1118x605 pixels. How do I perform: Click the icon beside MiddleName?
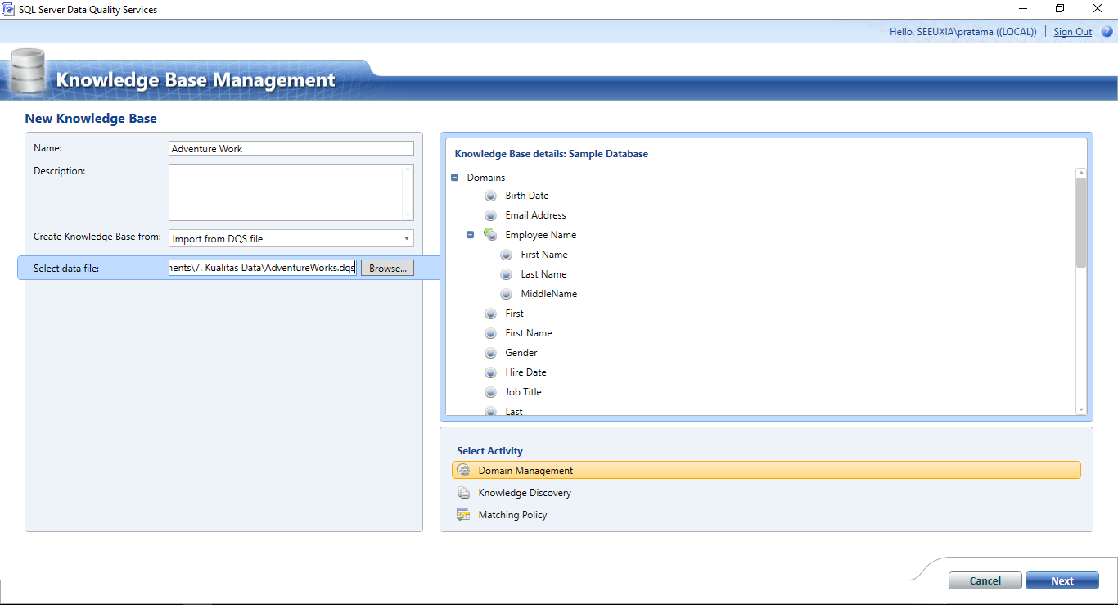[506, 294]
